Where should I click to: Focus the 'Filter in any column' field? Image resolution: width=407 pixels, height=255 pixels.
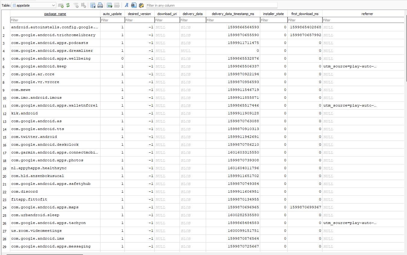tap(211, 5)
